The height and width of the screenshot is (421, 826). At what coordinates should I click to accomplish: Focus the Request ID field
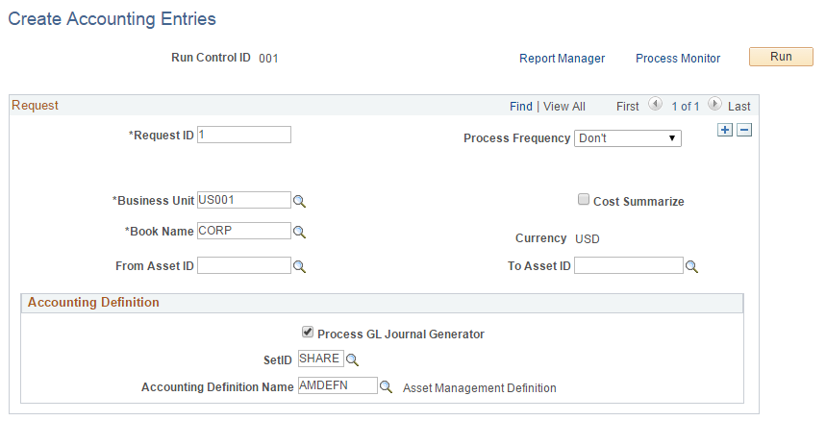[244, 135]
